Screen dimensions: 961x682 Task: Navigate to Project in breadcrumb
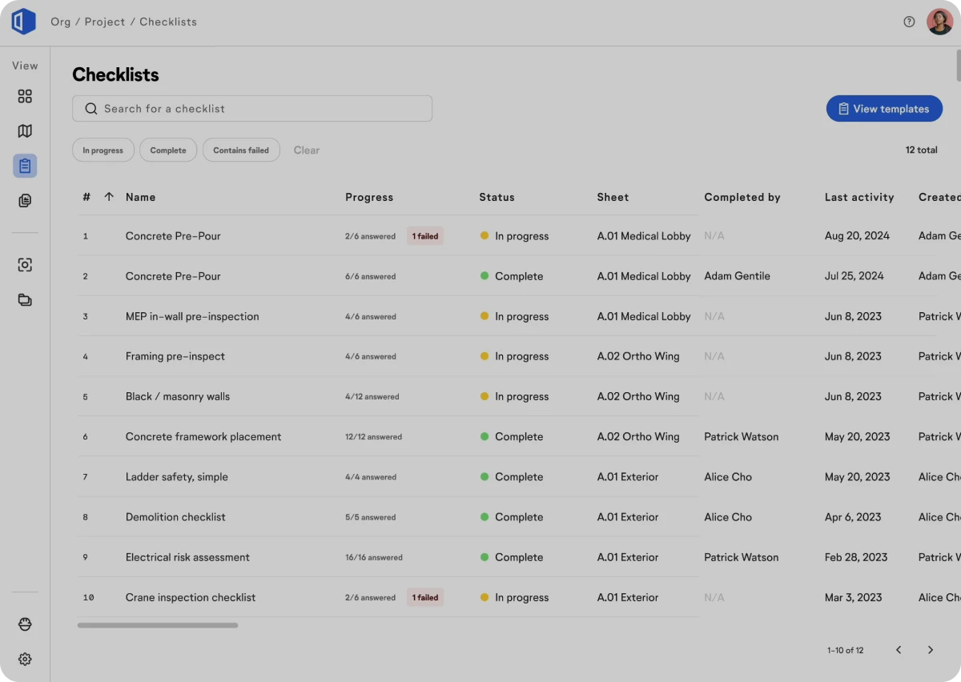tap(105, 22)
